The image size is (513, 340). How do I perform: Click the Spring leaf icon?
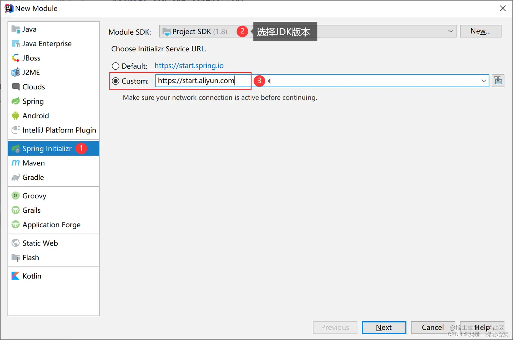pos(16,101)
